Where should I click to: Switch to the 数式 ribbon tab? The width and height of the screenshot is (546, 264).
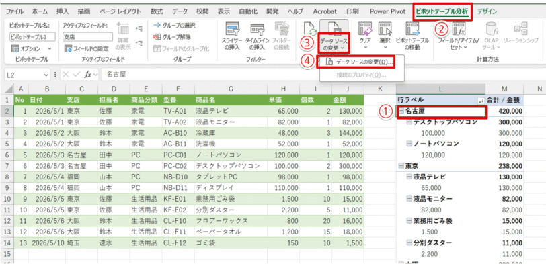click(157, 11)
